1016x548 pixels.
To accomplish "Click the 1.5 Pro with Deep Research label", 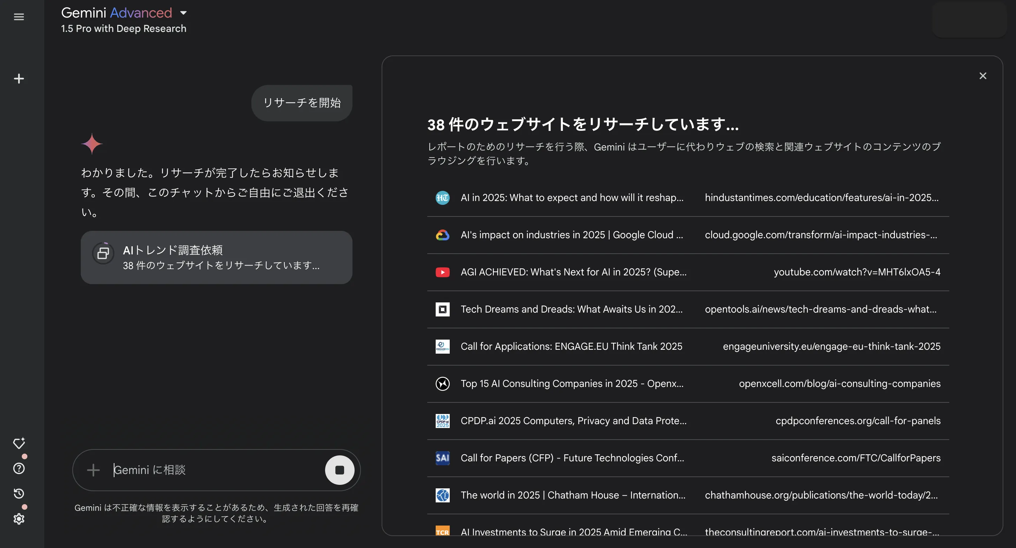I will 124,28.
